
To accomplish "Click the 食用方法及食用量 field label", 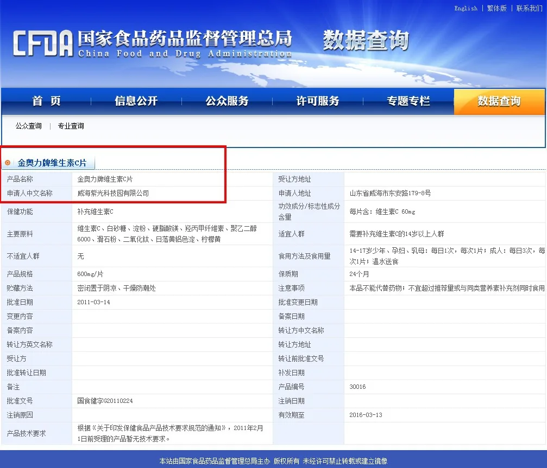I will click(x=305, y=257).
